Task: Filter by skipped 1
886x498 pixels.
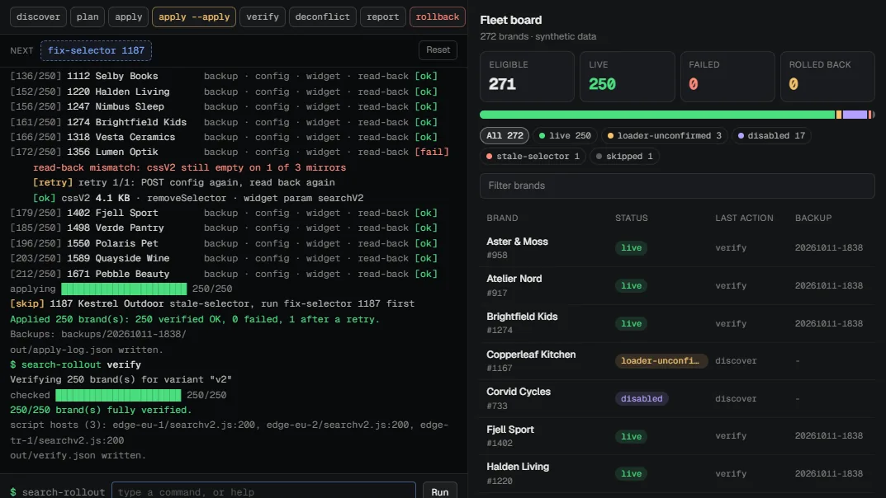Action: click(624, 156)
